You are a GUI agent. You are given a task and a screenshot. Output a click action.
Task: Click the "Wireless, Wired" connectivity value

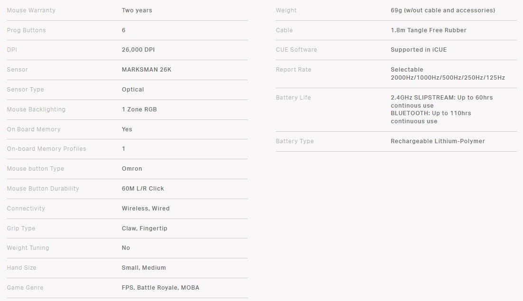[x=146, y=209]
